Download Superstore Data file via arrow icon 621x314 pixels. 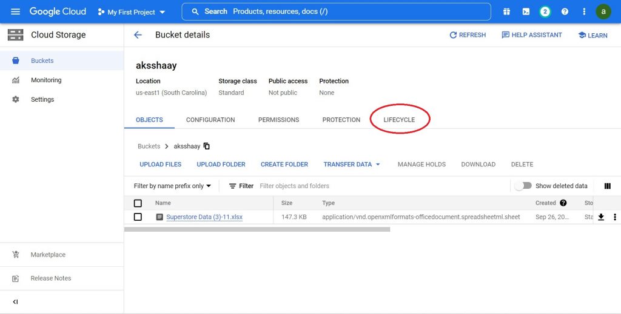tap(601, 217)
